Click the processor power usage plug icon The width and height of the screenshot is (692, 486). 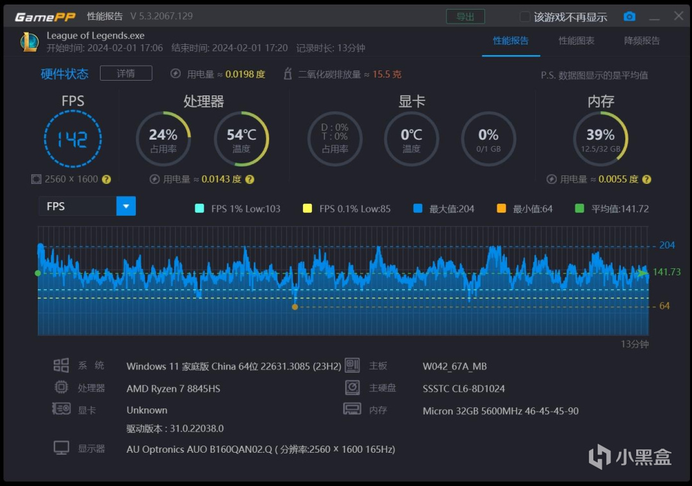click(x=154, y=179)
